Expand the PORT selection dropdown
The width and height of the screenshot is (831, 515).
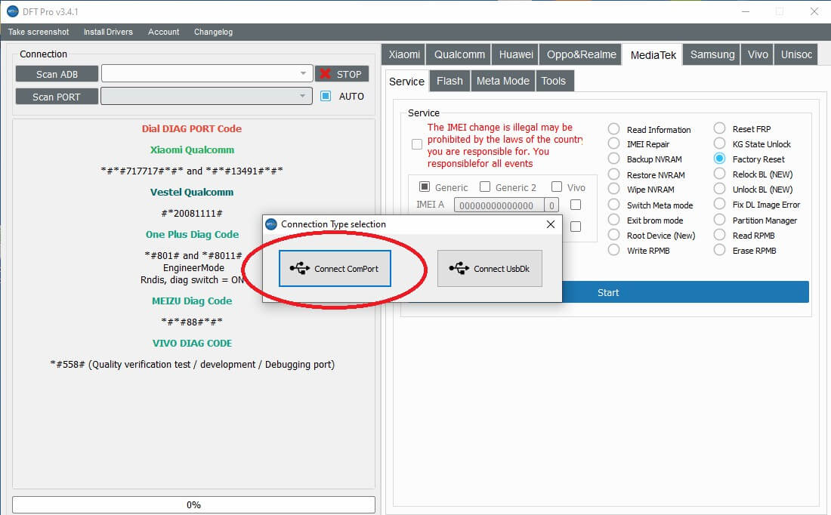[x=302, y=96]
